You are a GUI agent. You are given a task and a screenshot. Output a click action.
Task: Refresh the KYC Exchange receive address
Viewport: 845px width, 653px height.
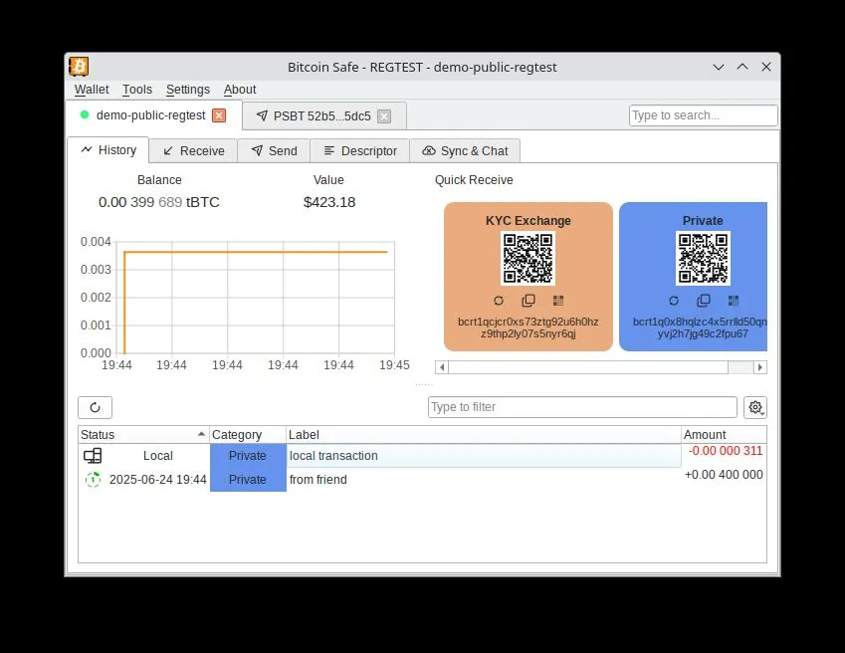[x=499, y=301]
